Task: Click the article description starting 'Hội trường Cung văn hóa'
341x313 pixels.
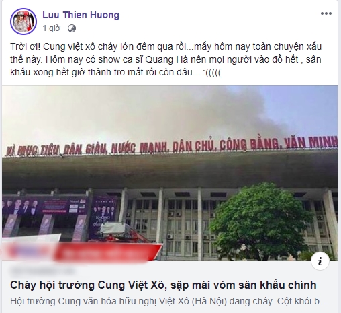Action: pos(169,301)
